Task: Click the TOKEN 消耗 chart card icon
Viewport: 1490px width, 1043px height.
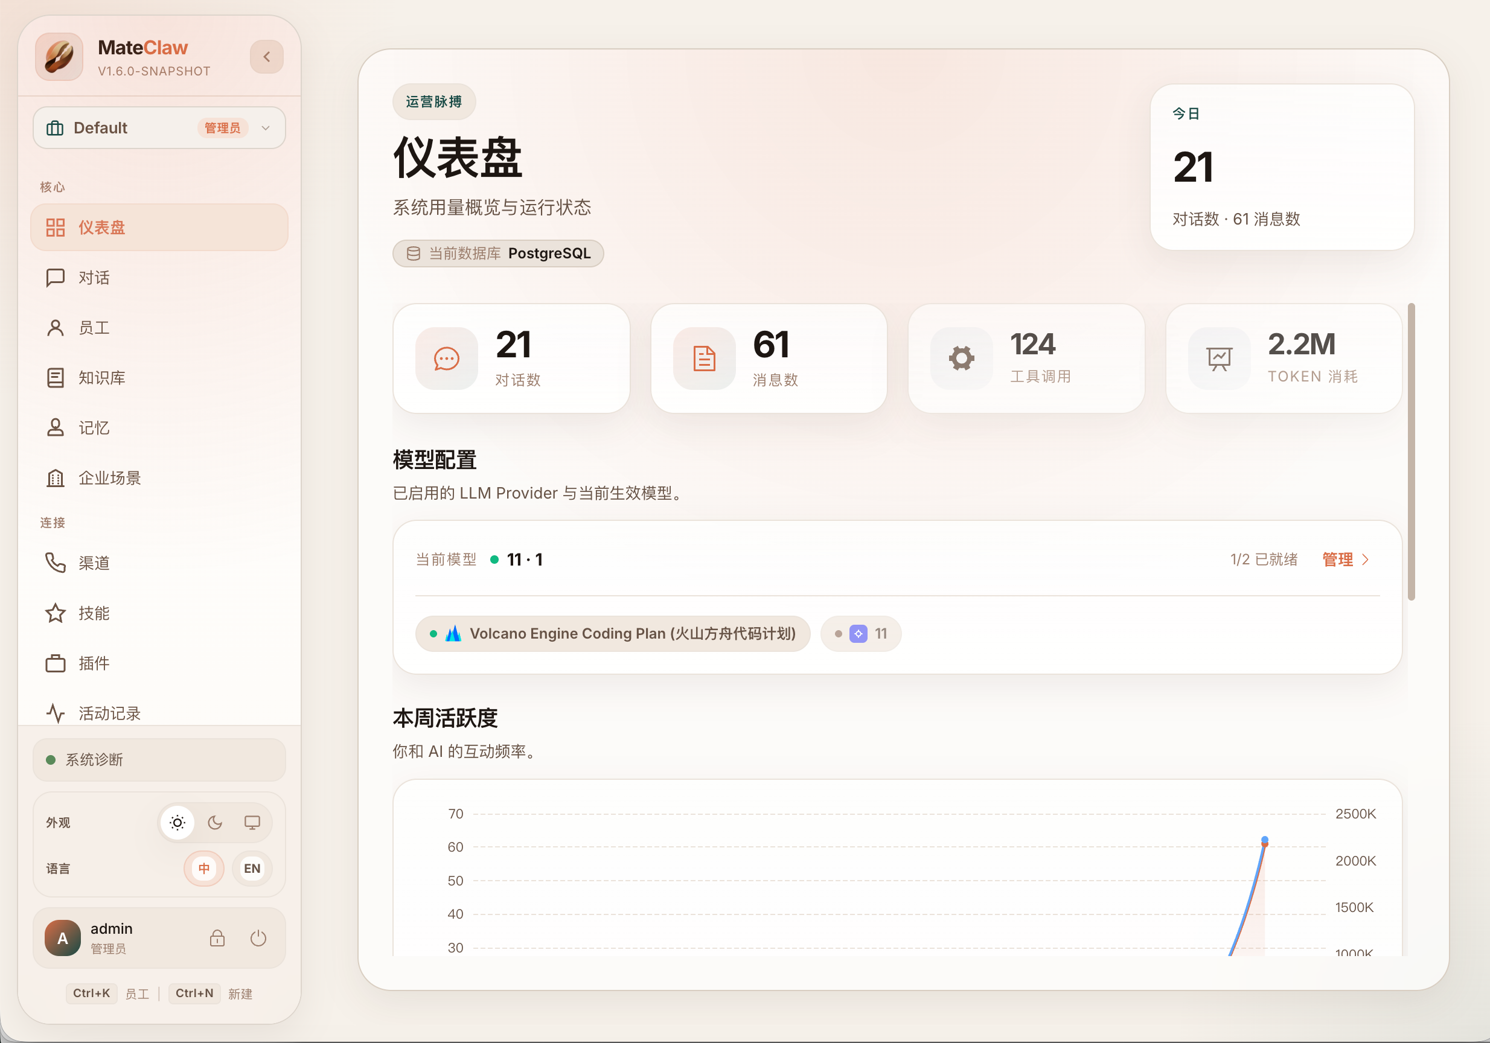Action: point(1220,359)
